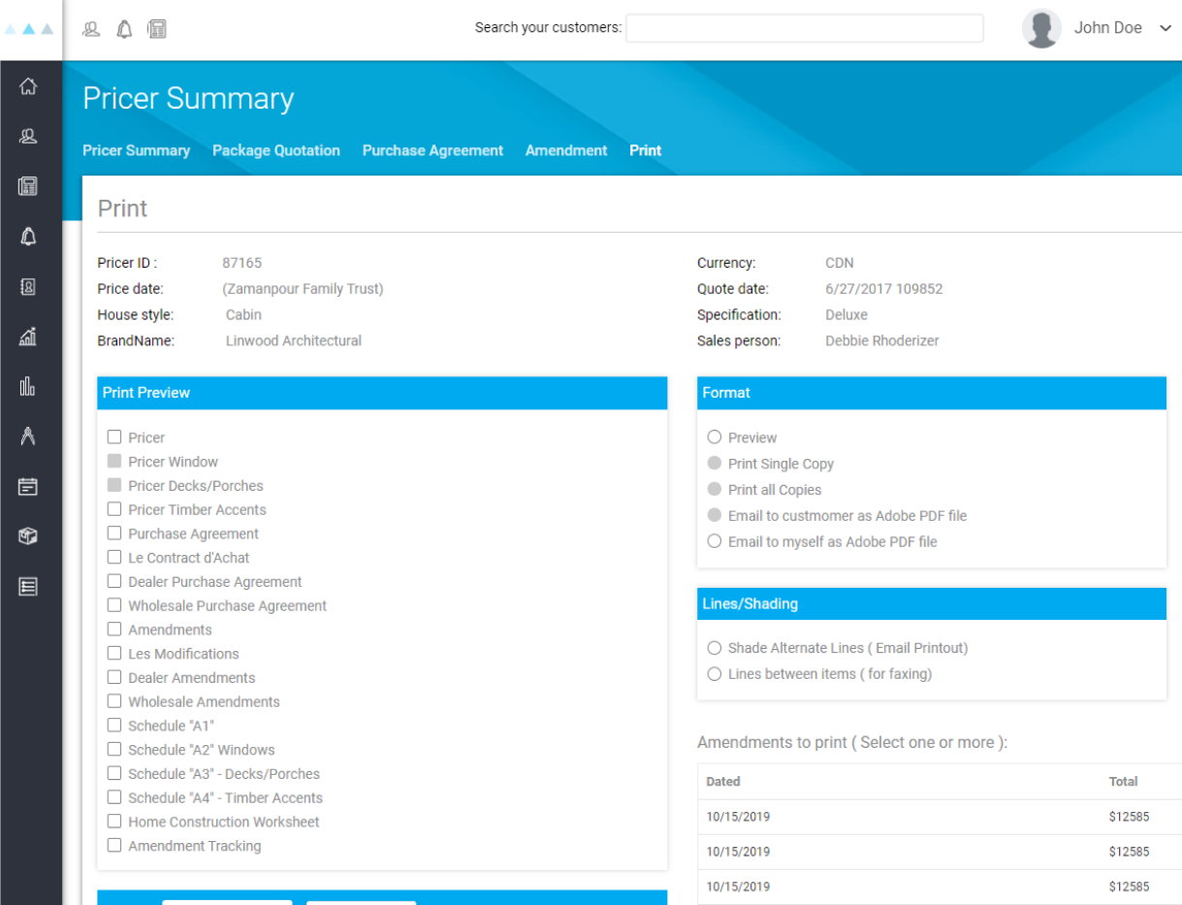Click the bell icon in top bar

tap(124, 29)
